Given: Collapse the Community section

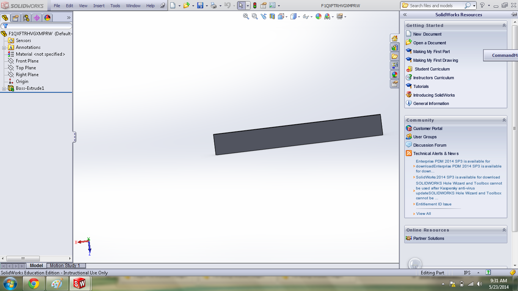Looking at the screenshot, I should 504,120.
